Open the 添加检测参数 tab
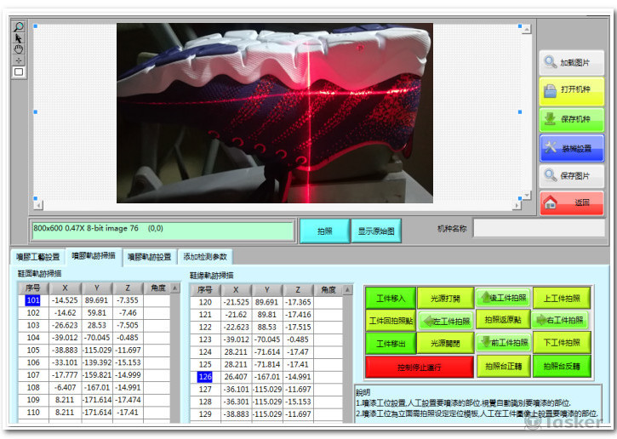This screenshot has height=439, width=617. (x=203, y=257)
